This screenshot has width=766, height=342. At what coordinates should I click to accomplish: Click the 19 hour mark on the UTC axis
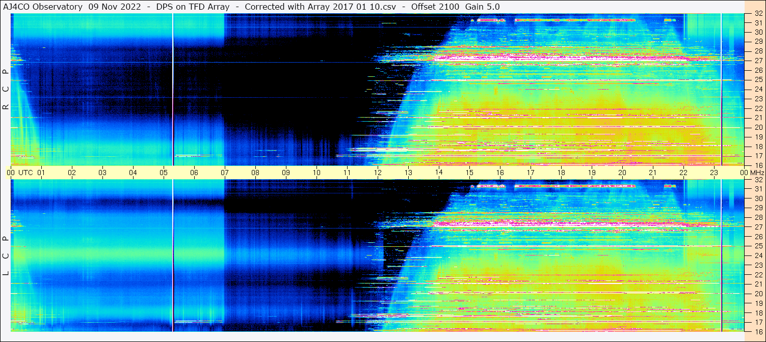tap(592, 173)
